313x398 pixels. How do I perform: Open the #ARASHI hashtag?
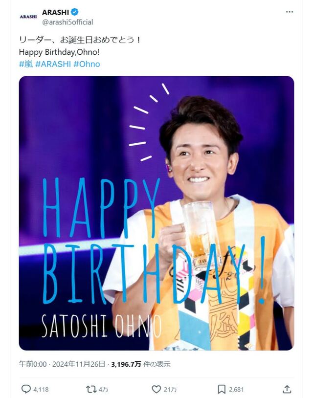click(x=53, y=64)
